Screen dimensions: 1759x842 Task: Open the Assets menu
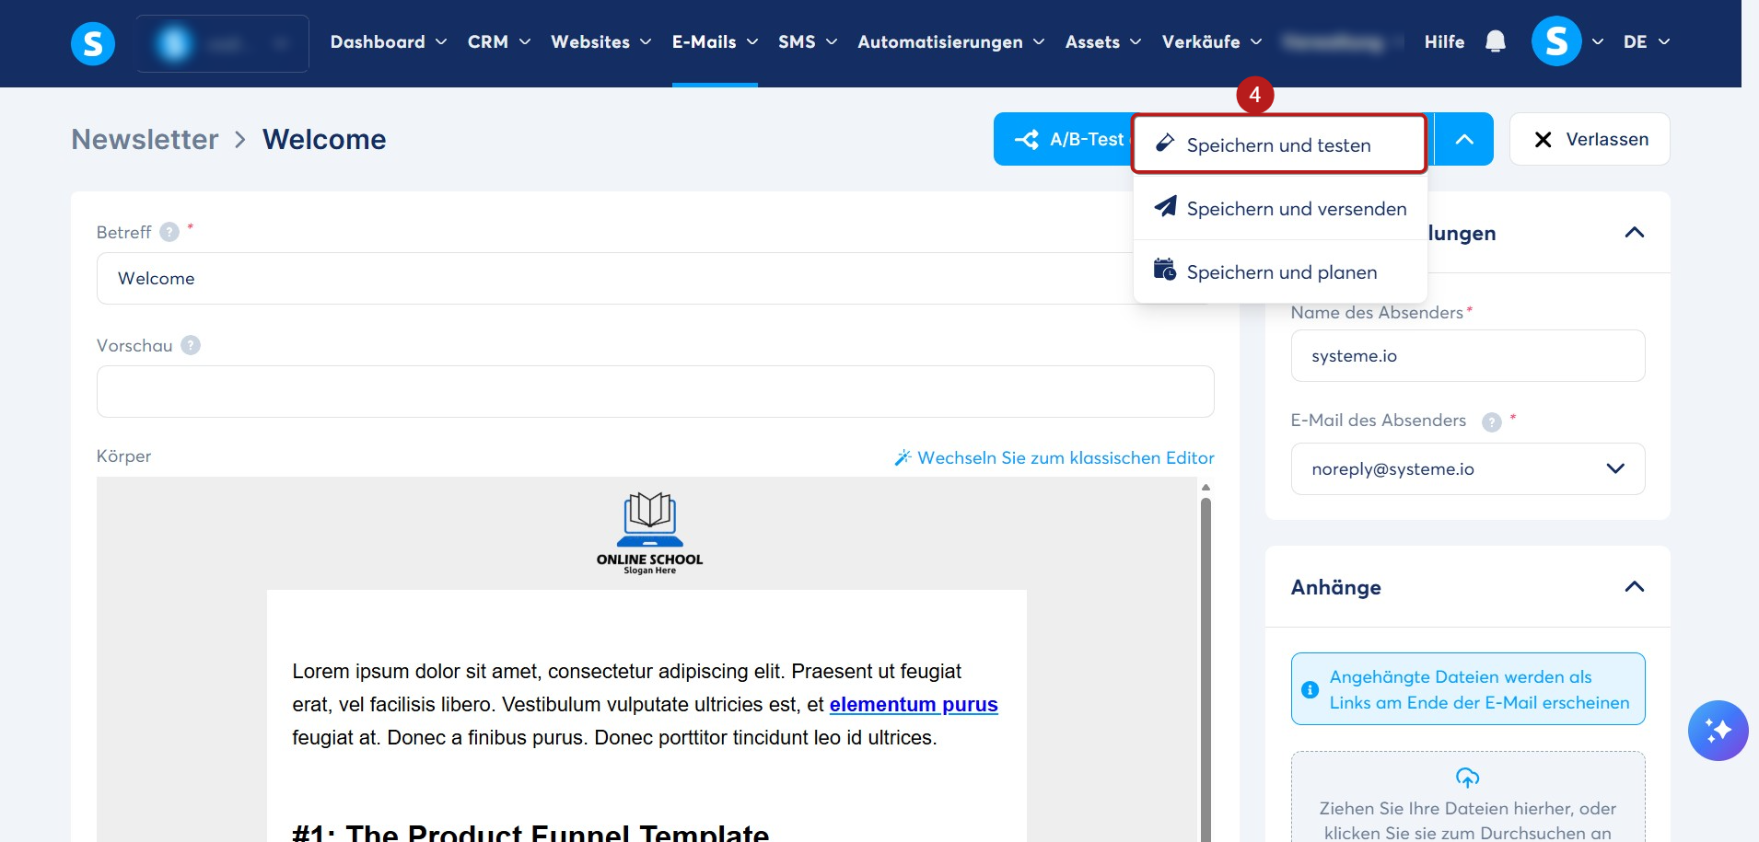pos(1103,41)
